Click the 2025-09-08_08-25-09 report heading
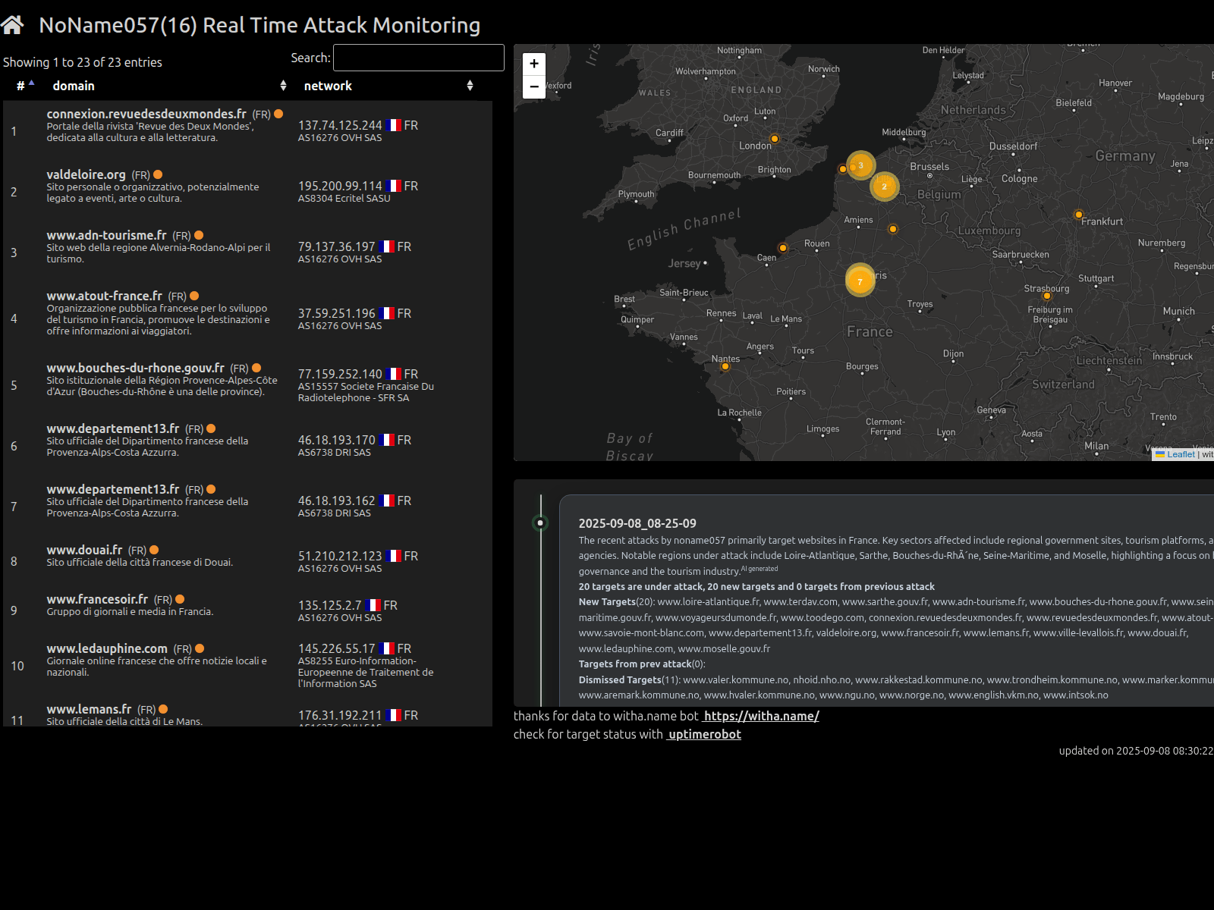This screenshot has height=910, width=1214. click(x=637, y=523)
